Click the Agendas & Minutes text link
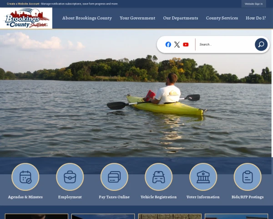The height and width of the screenshot is (219, 273). coord(25,197)
